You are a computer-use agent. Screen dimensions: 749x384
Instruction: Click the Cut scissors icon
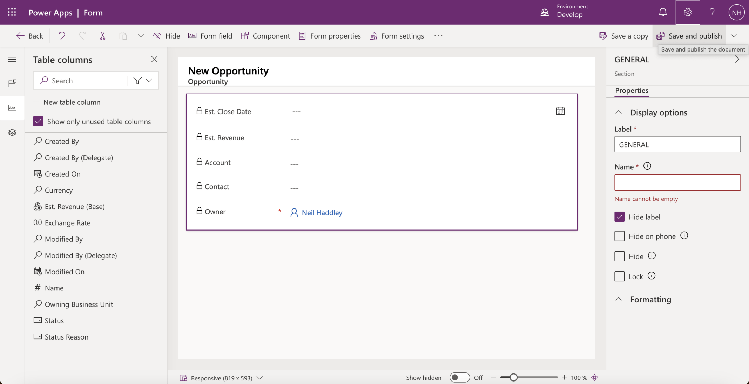pyautogui.click(x=102, y=36)
